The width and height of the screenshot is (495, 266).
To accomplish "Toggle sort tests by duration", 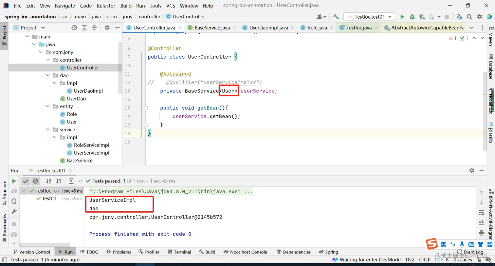I will click(x=59, y=181).
